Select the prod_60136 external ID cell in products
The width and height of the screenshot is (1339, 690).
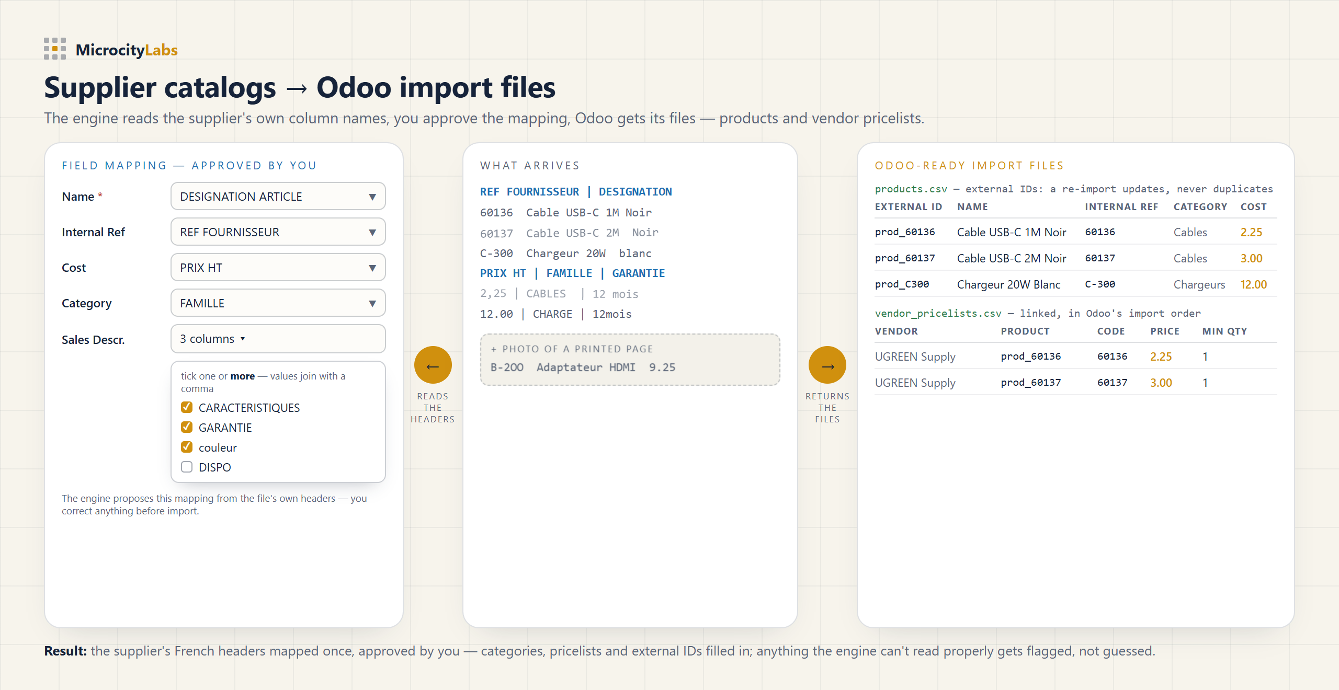[x=905, y=232]
